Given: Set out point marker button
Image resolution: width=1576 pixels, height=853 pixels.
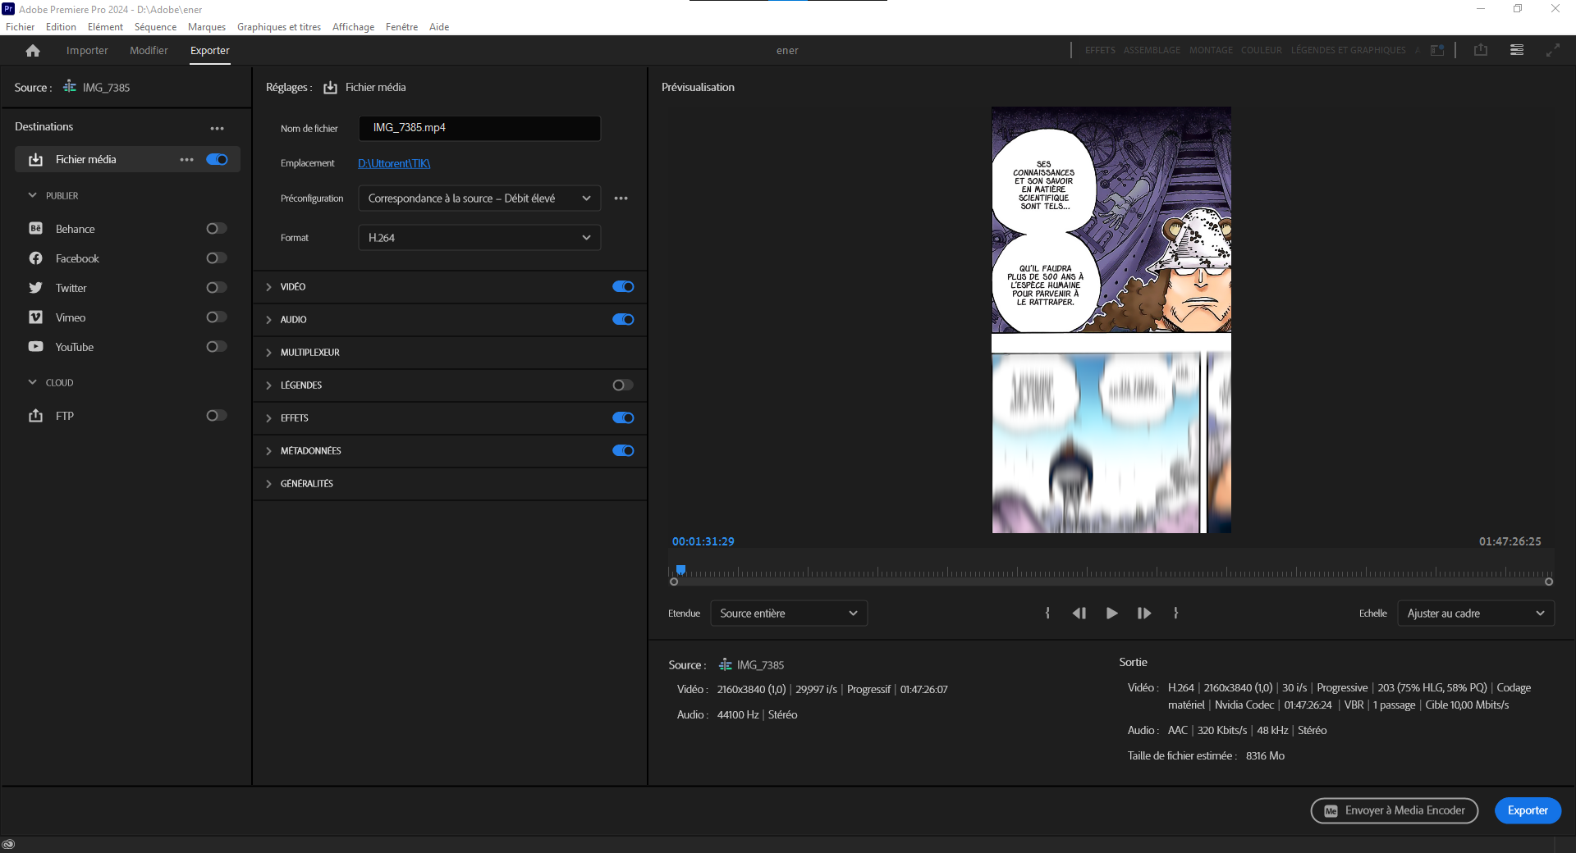Looking at the screenshot, I should pyautogui.click(x=1176, y=614).
